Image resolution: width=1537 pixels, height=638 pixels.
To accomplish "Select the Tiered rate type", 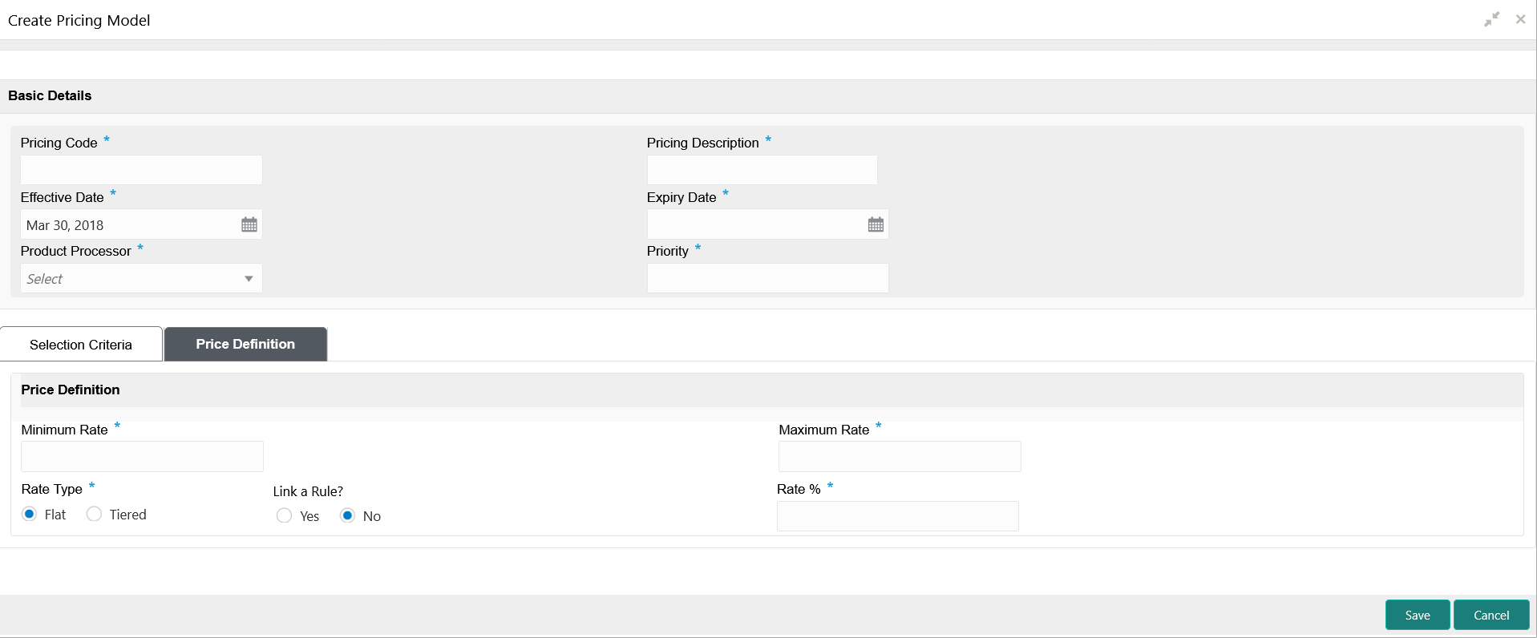I will click(95, 515).
